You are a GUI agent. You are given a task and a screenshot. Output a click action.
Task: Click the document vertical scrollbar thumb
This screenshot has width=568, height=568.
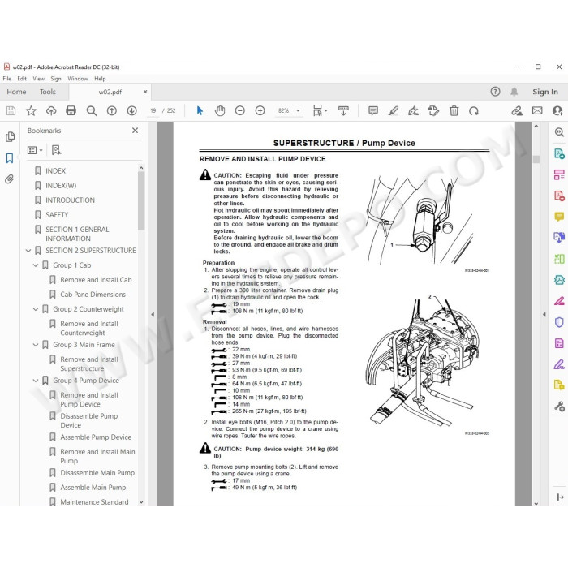pyautogui.click(x=536, y=159)
